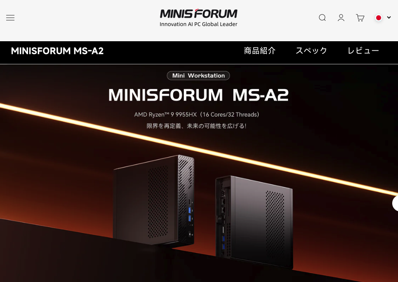Click the large MINISFORUM MS-A2 hero headline
398x282 pixels.
point(198,95)
